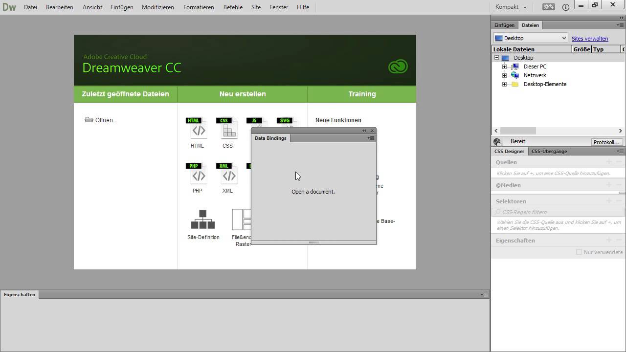Open the Dateien panel options menu
The height and width of the screenshot is (352, 626).
pyautogui.click(x=620, y=25)
